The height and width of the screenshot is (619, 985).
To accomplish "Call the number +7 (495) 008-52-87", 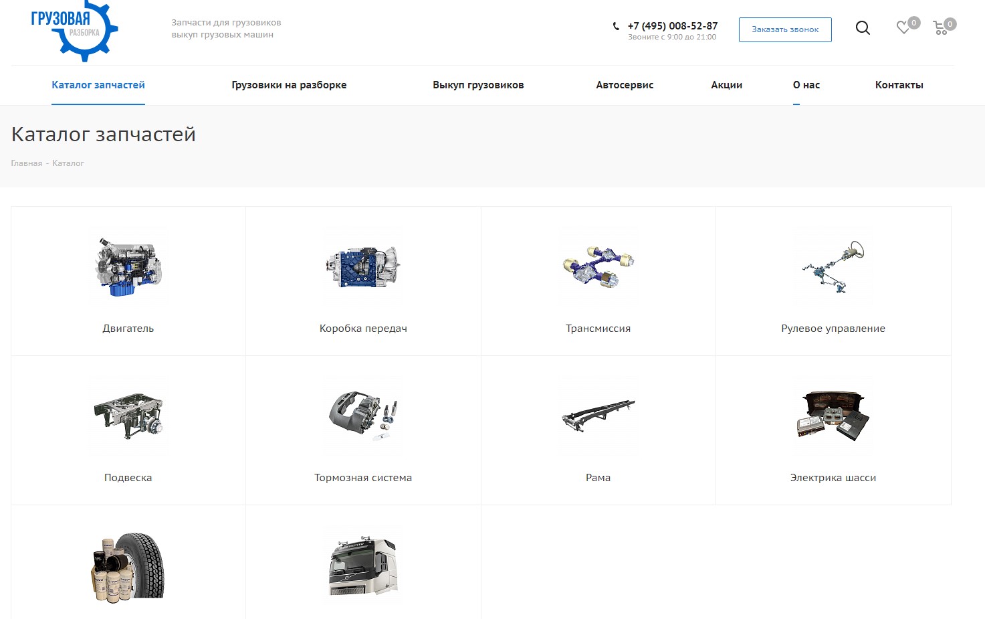I will pos(672,25).
